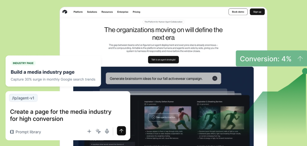Click The Platform for Human-Agent Collaboration badge
307x146 pixels.
point(163,22)
